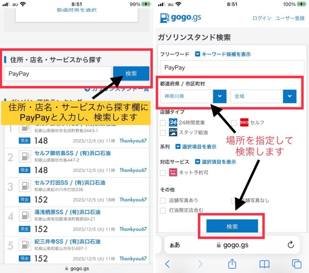
Task: Tap the Safari forward arrow
Action: pyautogui.click(x=200, y=264)
